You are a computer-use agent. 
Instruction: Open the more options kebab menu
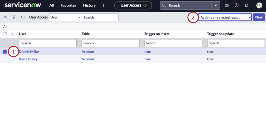click(104, 5)
